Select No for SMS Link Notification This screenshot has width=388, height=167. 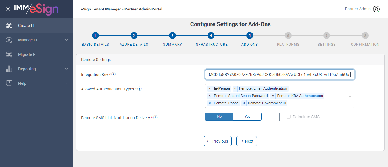pyautogui.click(x=219, y=117)
